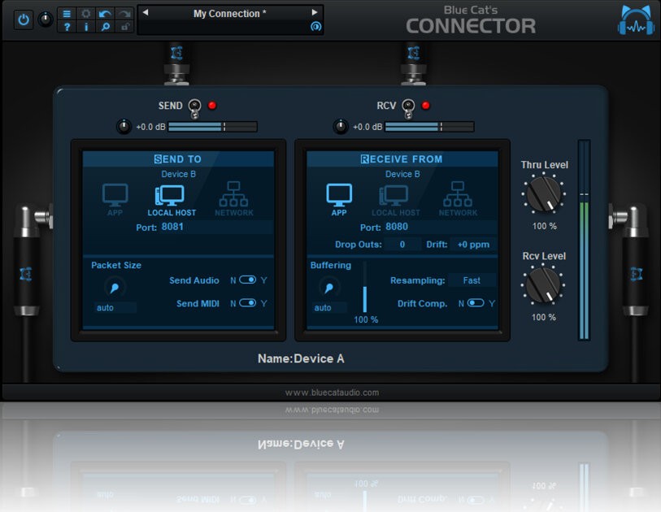Click the receive gain knob
Screen dimensions: 661x512
coord(341,127)
